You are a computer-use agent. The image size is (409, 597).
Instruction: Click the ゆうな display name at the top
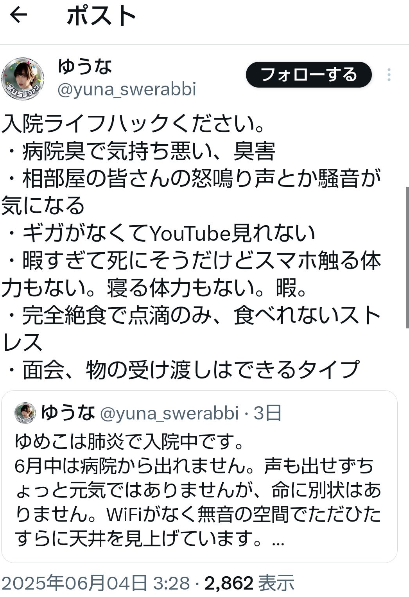tap(85, 66)
